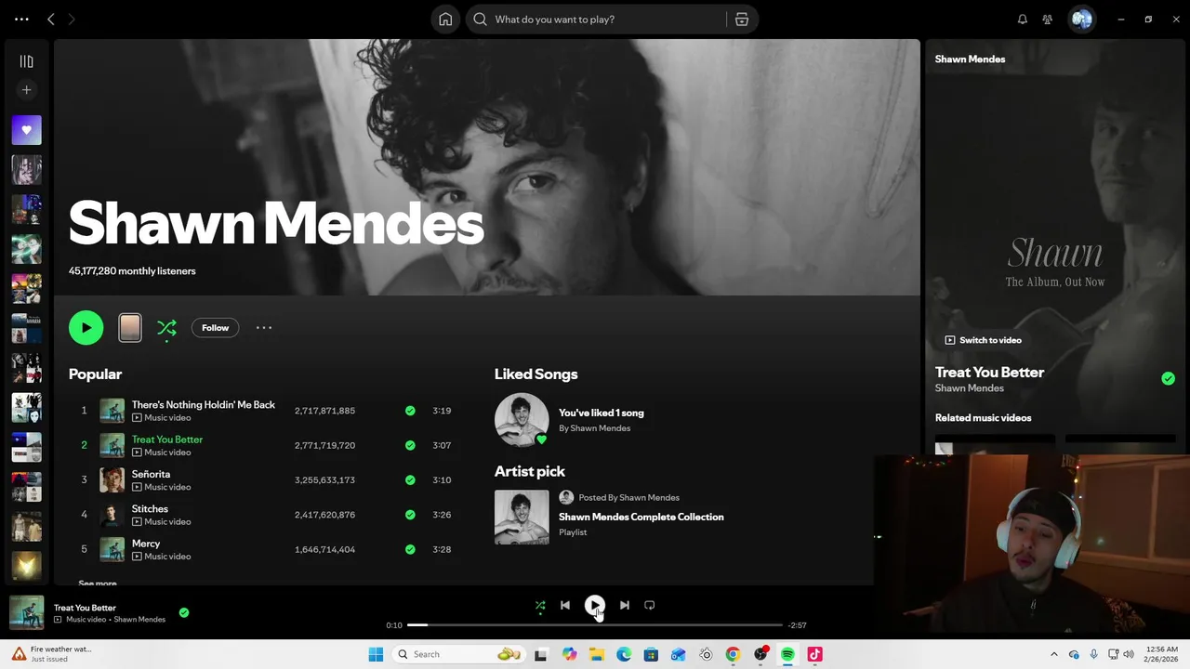Go to Spotify Home
Viewport: 1190px width, 669px height.
[445, 19]
